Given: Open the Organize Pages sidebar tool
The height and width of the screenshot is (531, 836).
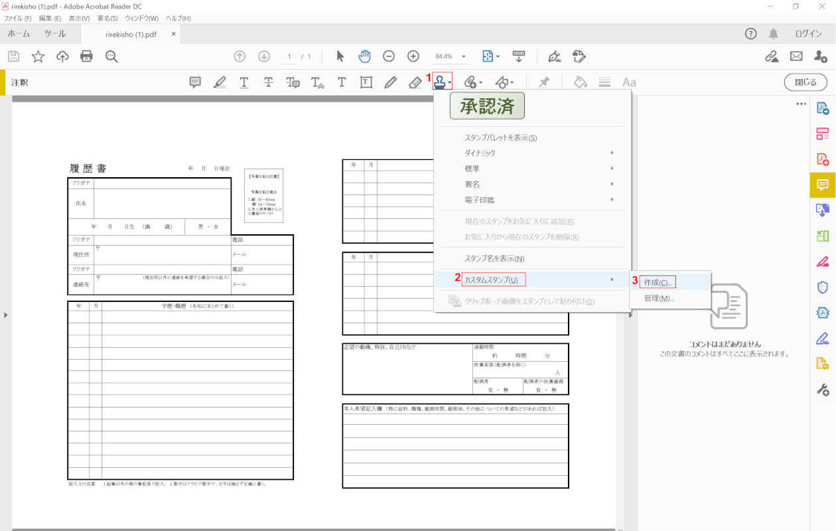Looking at the screenshot, I should [823, 236].
